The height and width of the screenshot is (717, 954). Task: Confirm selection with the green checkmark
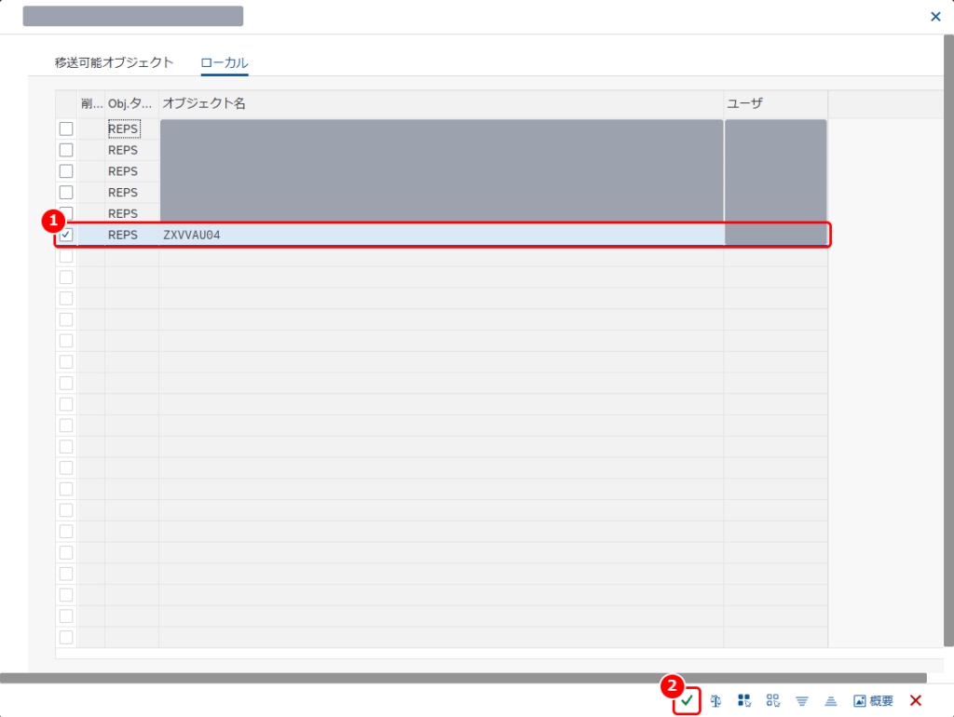[687, 700]
